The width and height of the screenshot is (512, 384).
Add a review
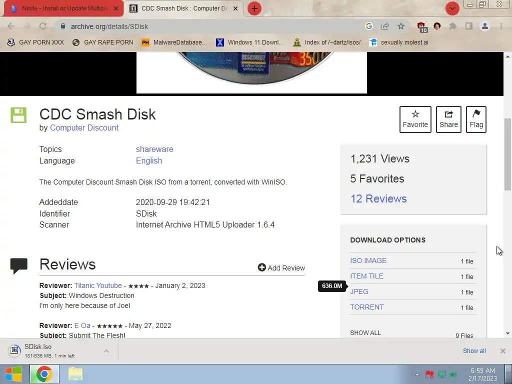(281, 268)
